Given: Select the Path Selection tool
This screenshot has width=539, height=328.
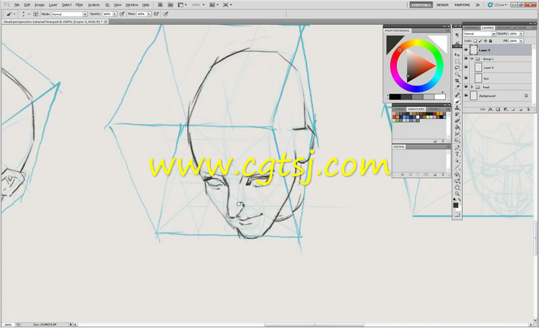Looking at the screenshot, I should pyautogui.click(x=457, y=161).
